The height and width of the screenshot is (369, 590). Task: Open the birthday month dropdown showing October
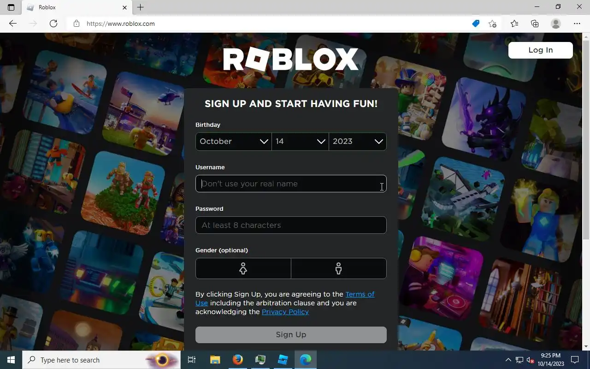coord(234,142)
